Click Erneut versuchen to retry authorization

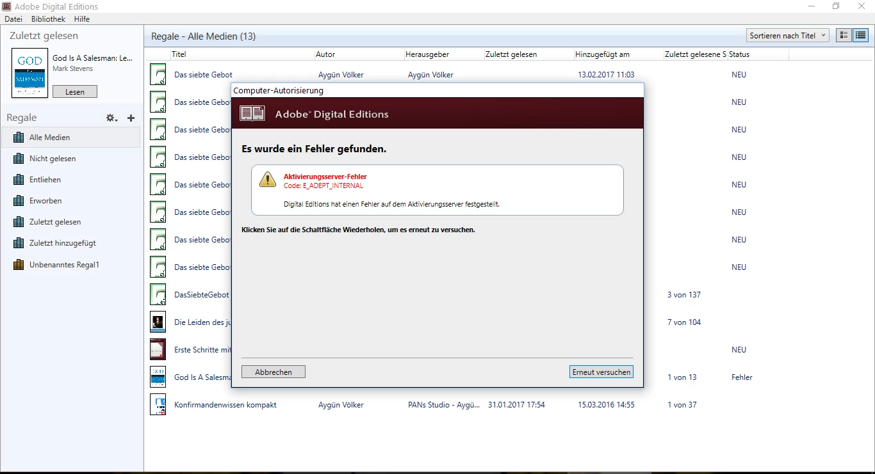click(601, 372)
